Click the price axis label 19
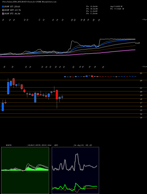The image size is (147, 194). [141, 96]
